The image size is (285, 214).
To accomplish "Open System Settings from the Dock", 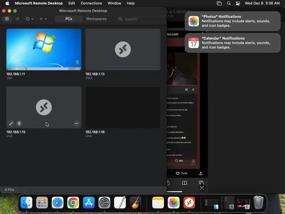I will [104, 203].
